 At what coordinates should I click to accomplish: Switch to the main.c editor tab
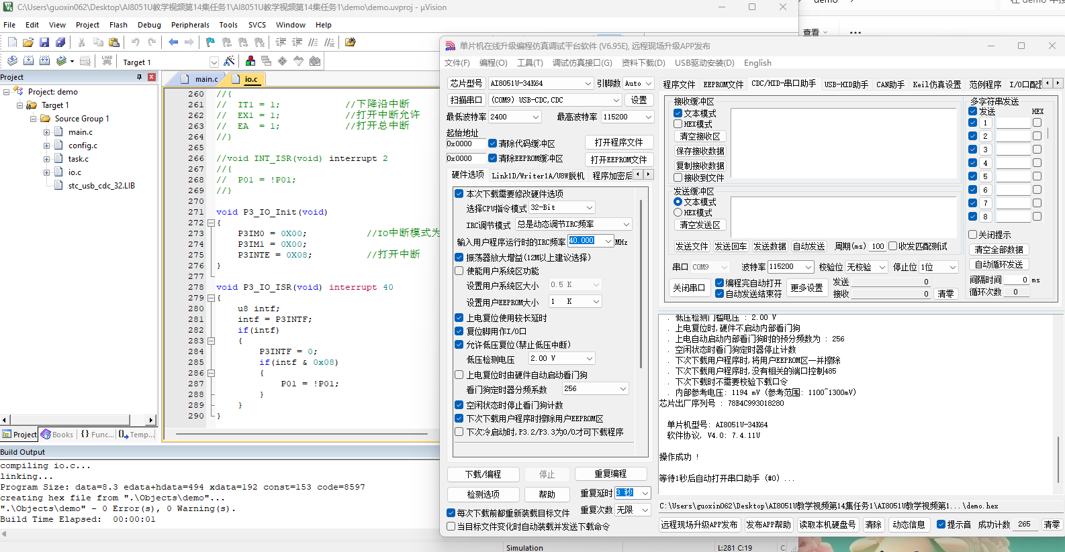tap(206, 79)
